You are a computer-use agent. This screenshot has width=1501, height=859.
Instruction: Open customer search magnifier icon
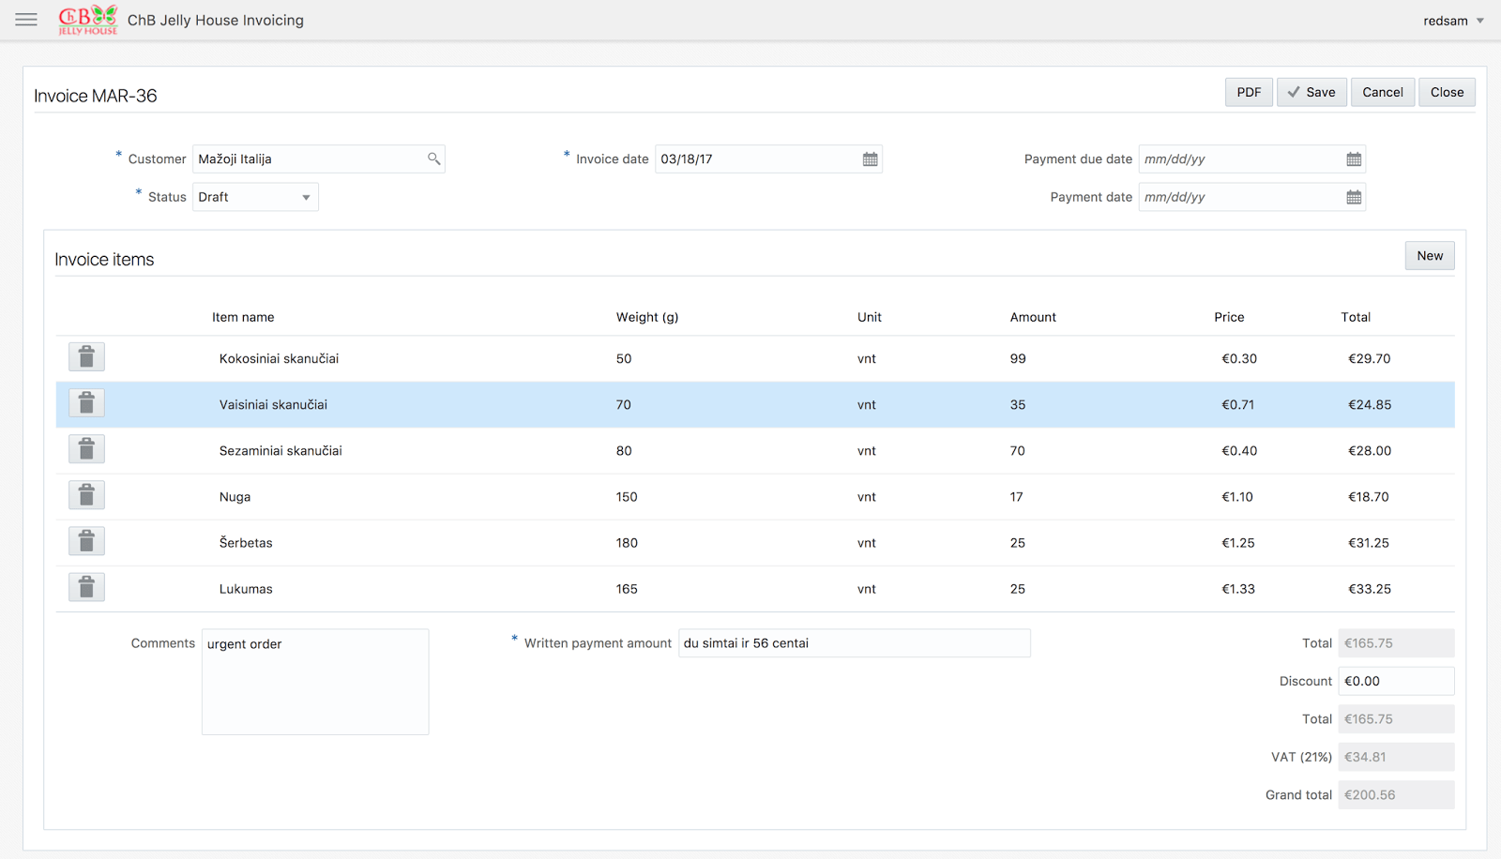pos(433,158)
